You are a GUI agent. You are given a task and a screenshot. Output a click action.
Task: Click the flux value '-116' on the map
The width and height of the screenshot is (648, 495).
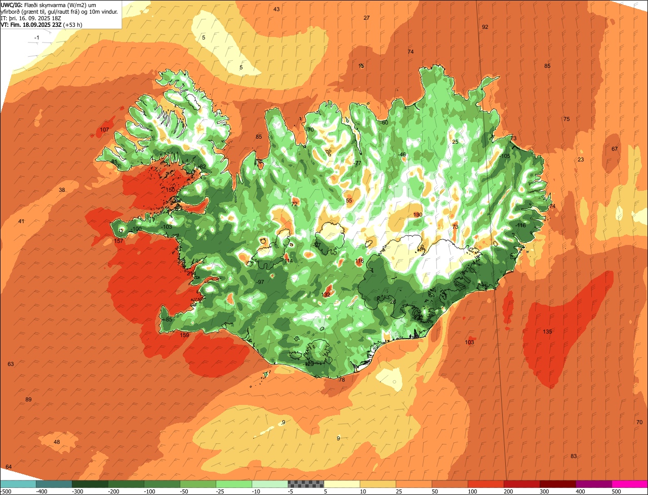pos(520,225)
